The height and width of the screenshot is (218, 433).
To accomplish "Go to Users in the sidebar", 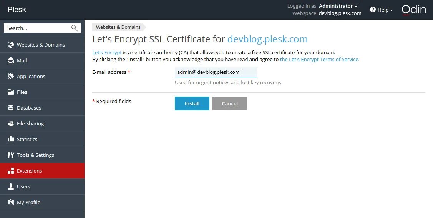I will (x=23, y=186).
